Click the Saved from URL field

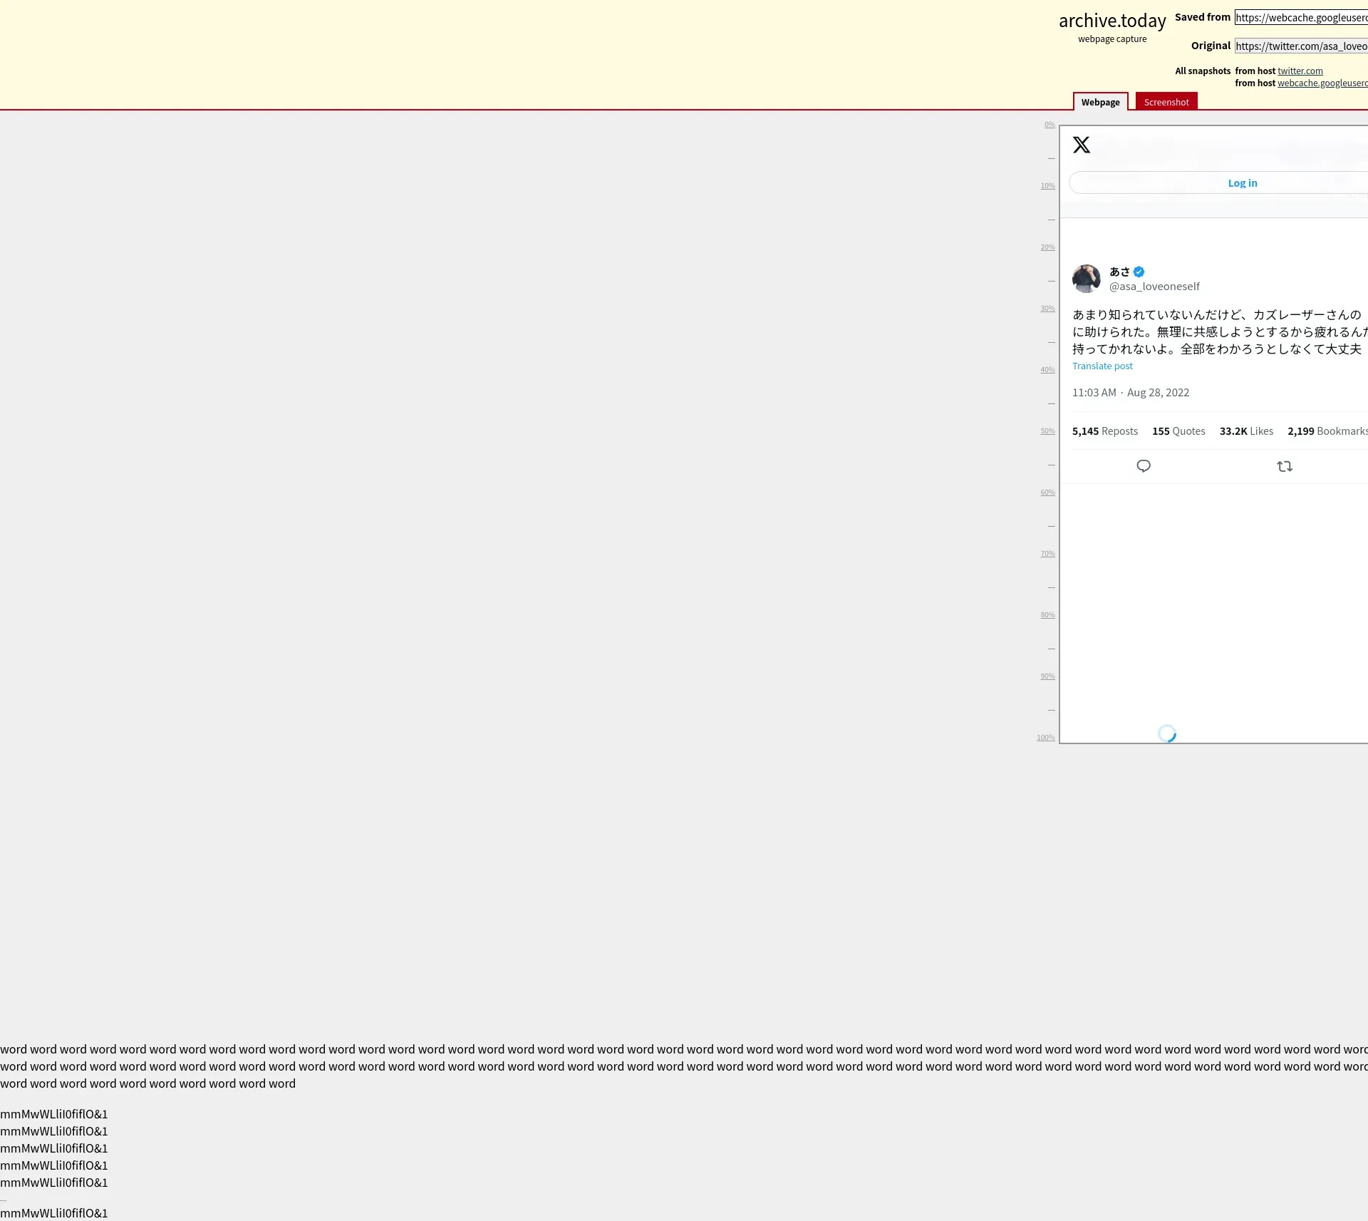(x=1300, y=18)
